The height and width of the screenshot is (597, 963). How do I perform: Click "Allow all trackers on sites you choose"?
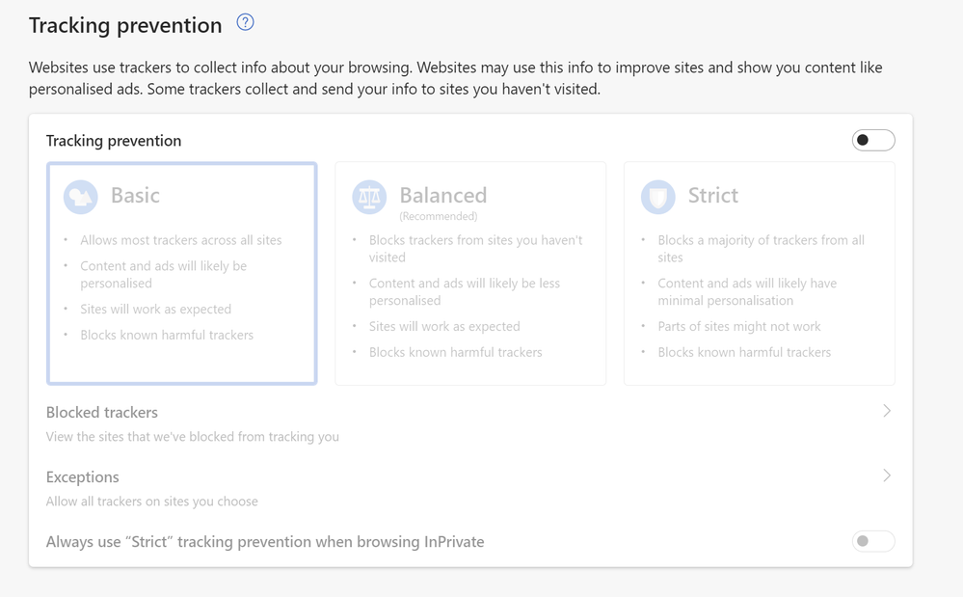(152, 502)
